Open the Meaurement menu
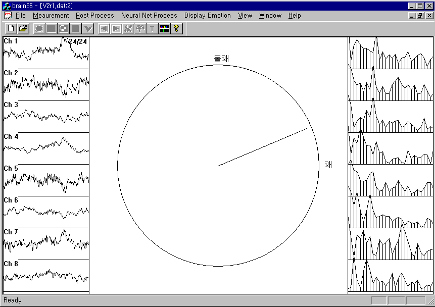Viewport: 435px width, 307px height. point(51,16)
